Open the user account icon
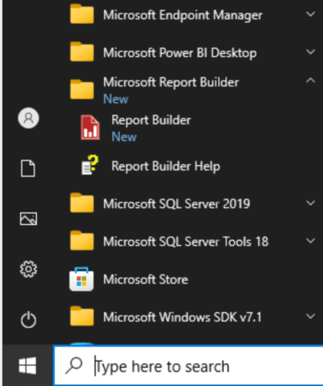This screenshot has height=386, width=323. coord(29,118)
